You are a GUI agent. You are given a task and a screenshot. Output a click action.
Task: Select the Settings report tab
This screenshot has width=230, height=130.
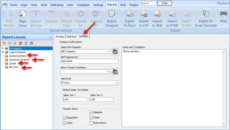pyautogui.click(x=83, y=36)
